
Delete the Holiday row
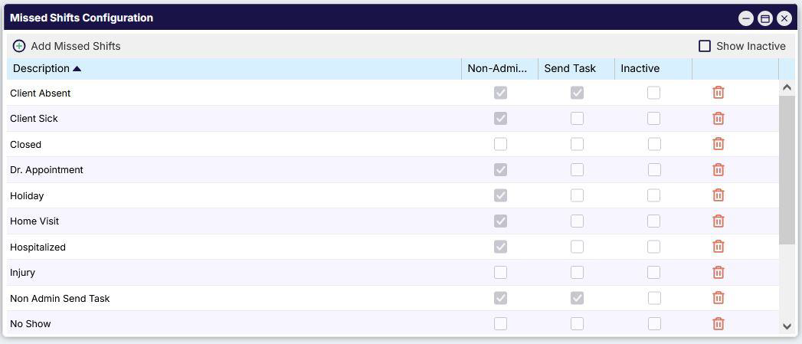coord(718,195)
